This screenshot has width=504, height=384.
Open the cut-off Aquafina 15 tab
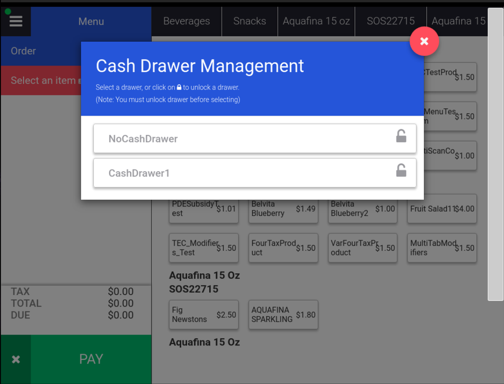[458, 21]
